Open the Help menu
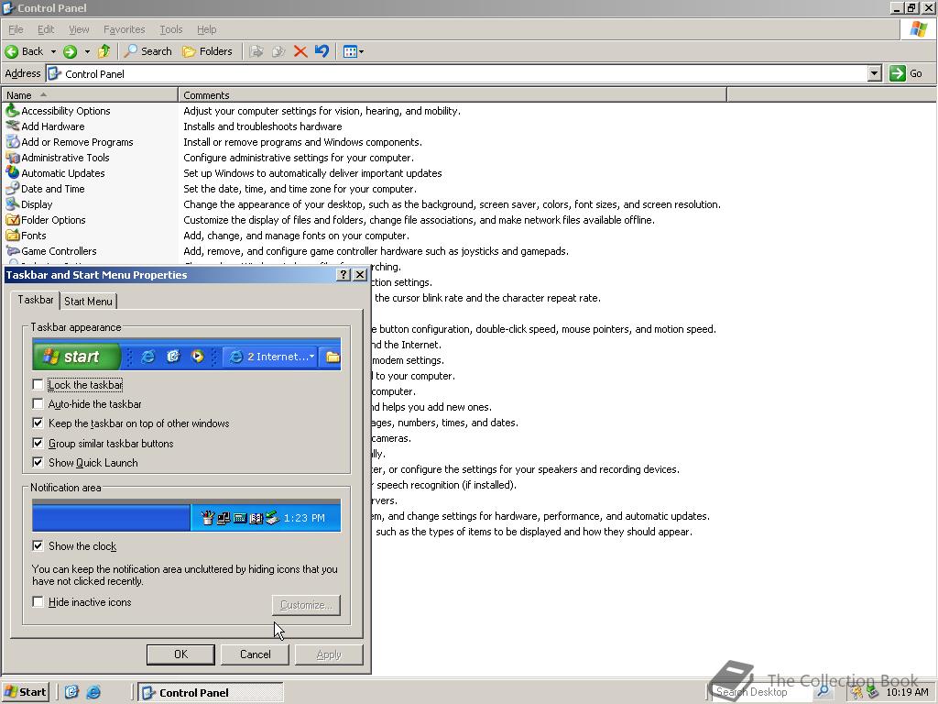Viewport: 938px width, 704px height. [x=206, y=29]
